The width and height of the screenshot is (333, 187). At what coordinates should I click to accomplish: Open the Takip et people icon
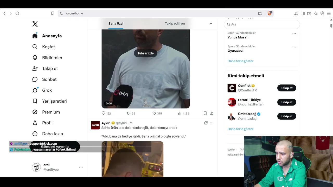(35, 69)
